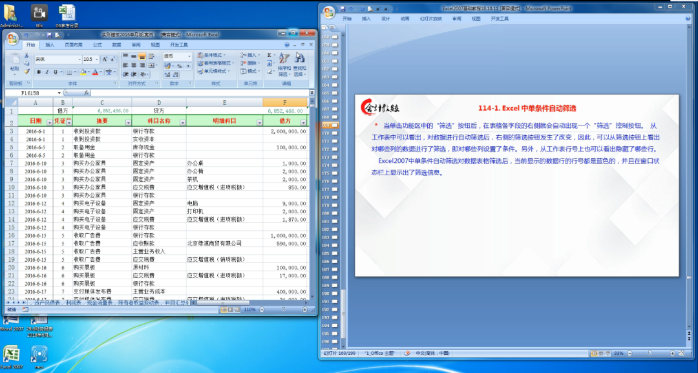Open the 摘要 column filter dropdown
Image resolution: width=698 pixels, height=373 pixels.
(128, 122)
